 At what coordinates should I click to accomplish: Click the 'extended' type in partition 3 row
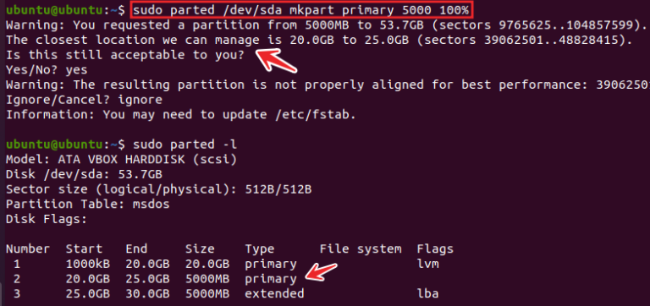click(274, 293)
